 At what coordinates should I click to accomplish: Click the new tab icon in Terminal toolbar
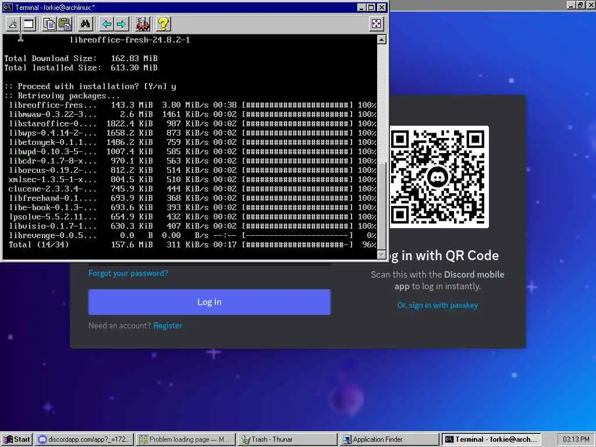coord(13,24)
